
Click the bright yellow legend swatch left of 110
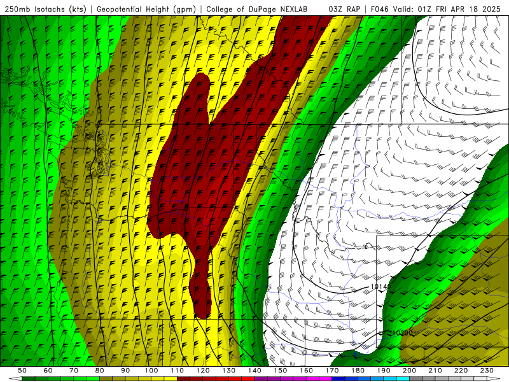(x=171, y=379)
